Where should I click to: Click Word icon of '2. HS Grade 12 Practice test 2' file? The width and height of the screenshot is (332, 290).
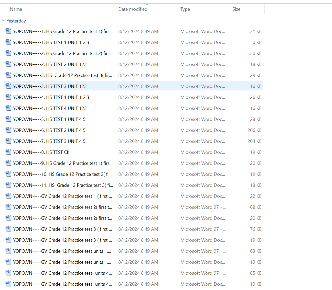click(x=8, y=53)
